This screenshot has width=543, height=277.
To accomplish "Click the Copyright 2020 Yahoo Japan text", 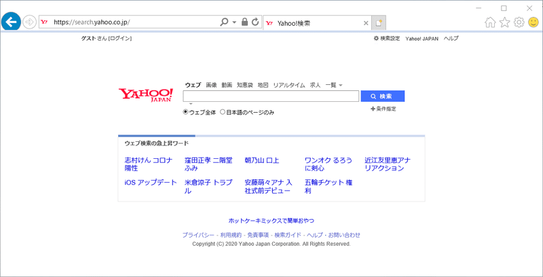I will click(271, 244).
